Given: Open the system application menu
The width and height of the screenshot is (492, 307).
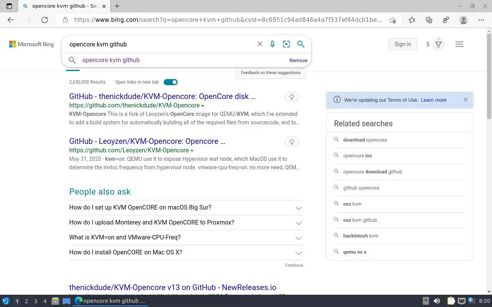Looking at the screenshot, I should pyautogui.click(x=6, y=301).
